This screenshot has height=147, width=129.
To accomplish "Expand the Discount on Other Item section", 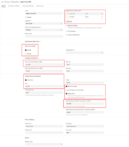I will point(33,42).
